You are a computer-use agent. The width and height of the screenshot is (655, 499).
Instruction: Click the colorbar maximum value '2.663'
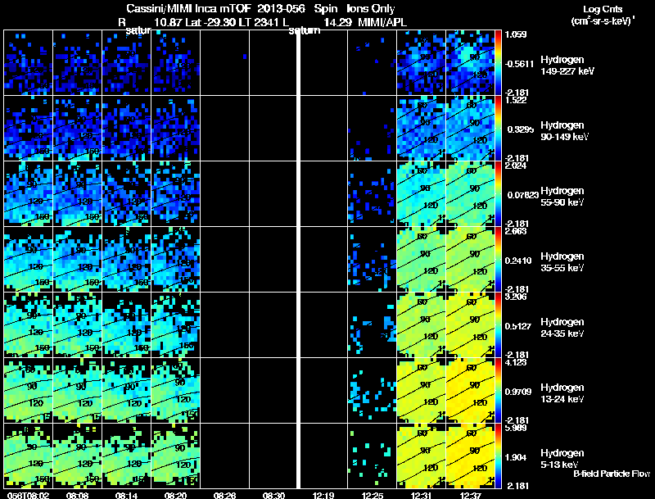516,231
